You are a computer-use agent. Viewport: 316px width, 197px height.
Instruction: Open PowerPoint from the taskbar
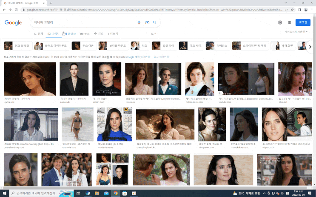coord(134,193)
